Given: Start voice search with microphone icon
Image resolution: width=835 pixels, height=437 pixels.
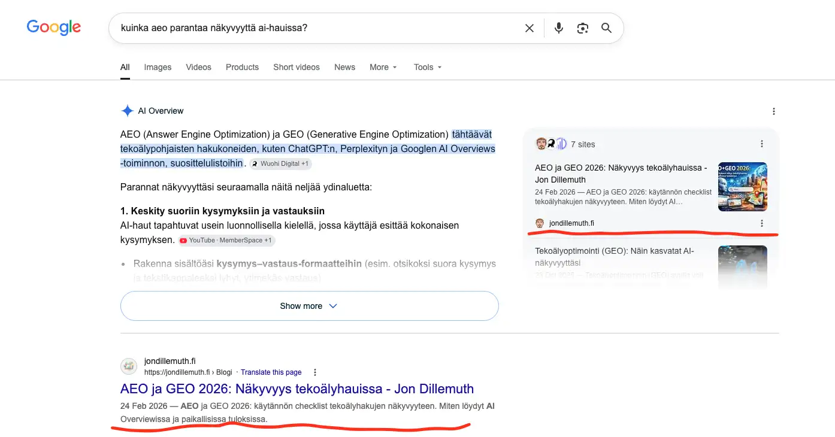Looking at the screenshot, I should pos(559,28).
